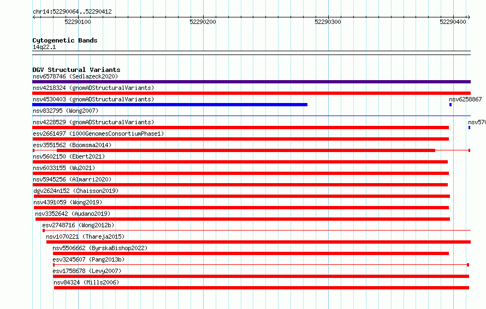Select the purple nsv6578746 variant bar

pos(251,82)
